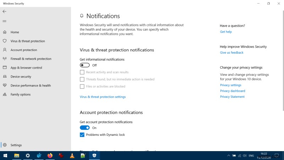Open Privacy Statement link
The width and height of the screenshot is (284, 160).
point(232,97)
